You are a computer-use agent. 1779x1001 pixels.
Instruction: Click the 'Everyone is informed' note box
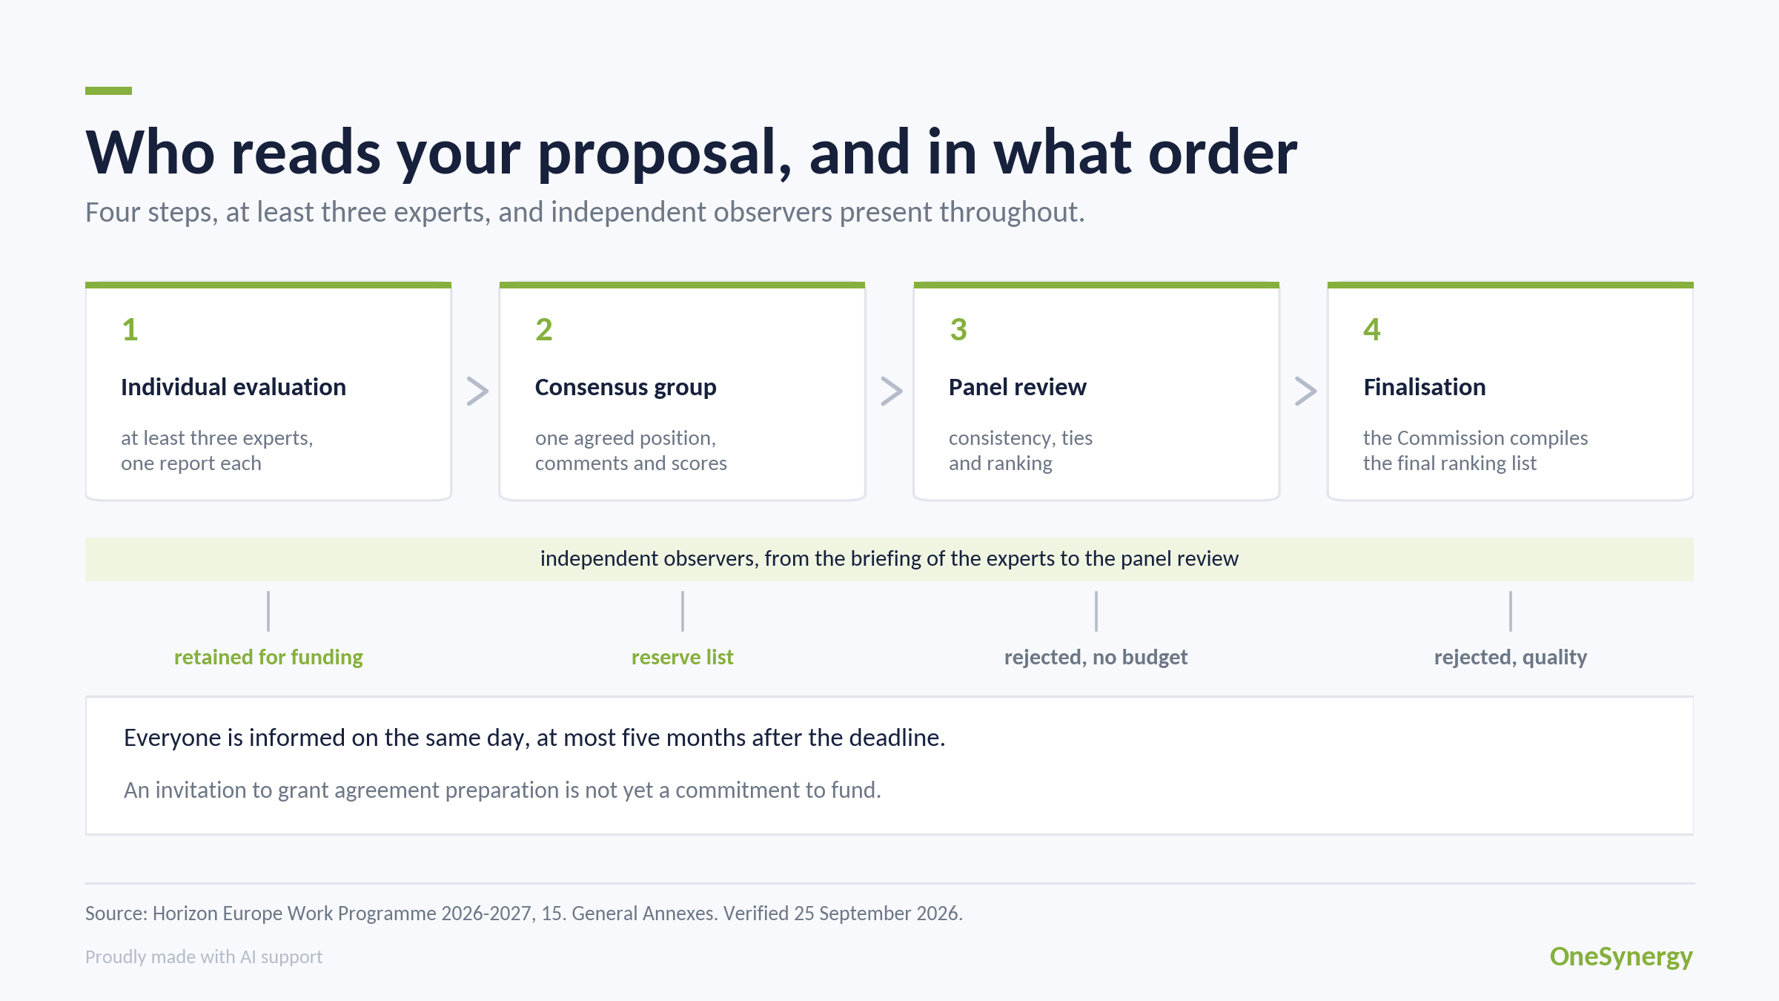tap(889, 765)
